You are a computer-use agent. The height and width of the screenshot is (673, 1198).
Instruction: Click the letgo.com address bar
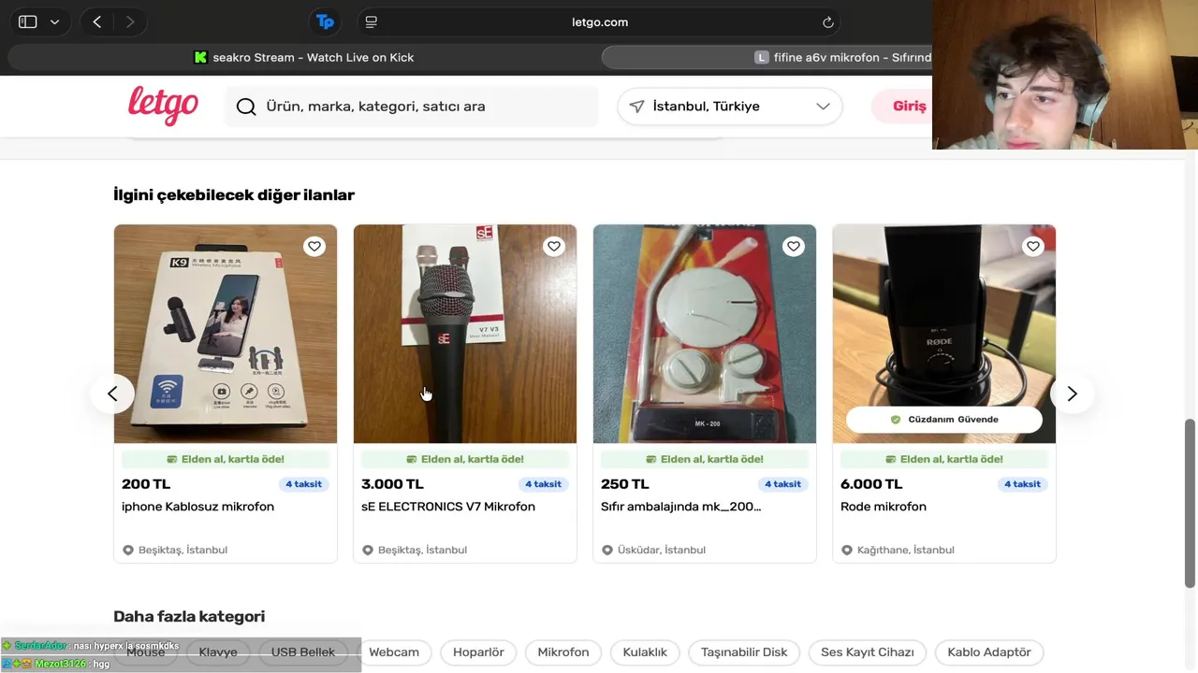tap(600, 21)
